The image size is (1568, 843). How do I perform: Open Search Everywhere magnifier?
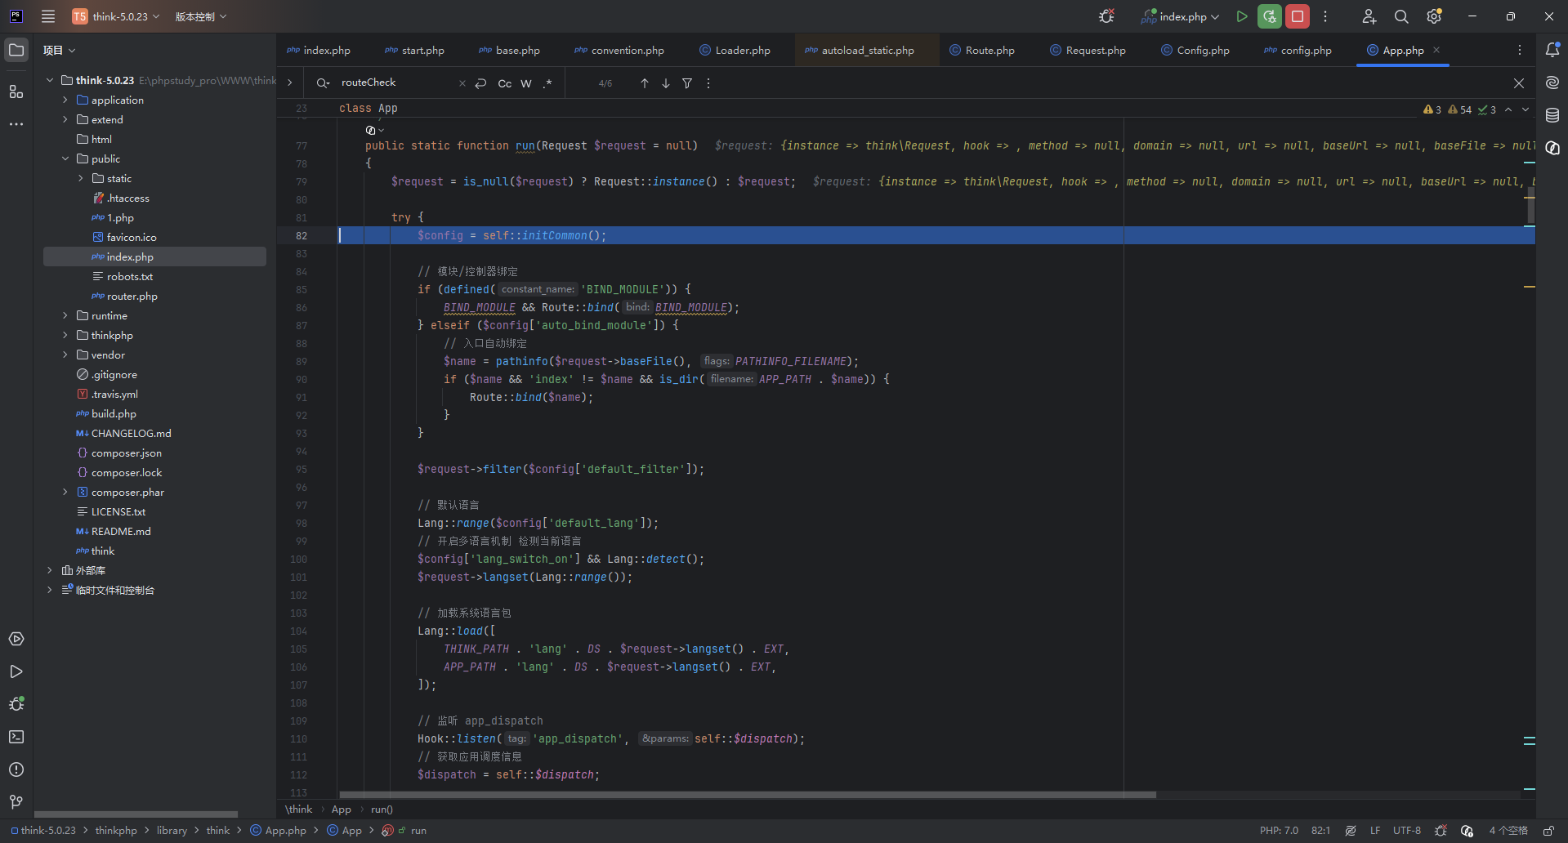click(x=1401, y=16)
